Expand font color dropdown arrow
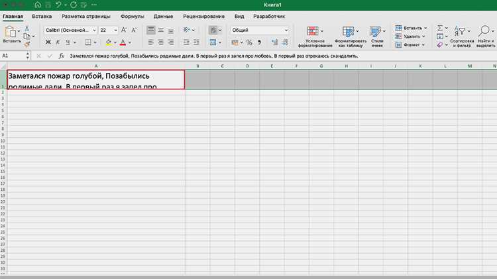The image size is (497, 279). [x=130, y=42]
